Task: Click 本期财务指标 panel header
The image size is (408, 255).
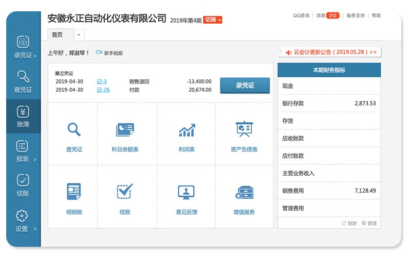Action: (329, 70)
